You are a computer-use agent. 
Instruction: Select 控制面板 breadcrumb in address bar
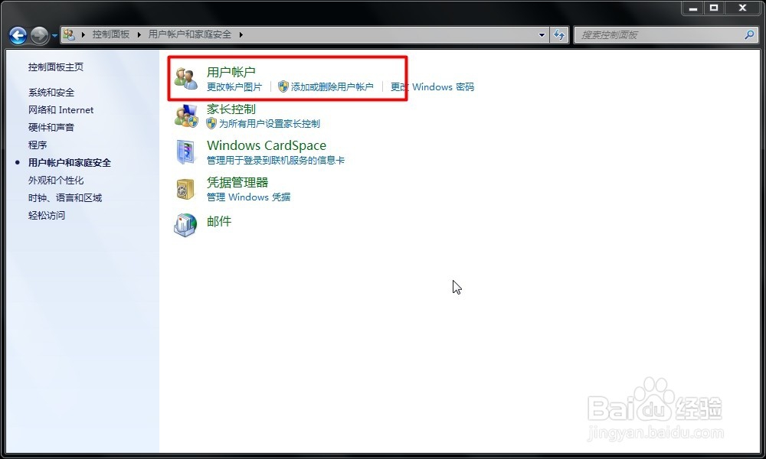click(111, 34)
